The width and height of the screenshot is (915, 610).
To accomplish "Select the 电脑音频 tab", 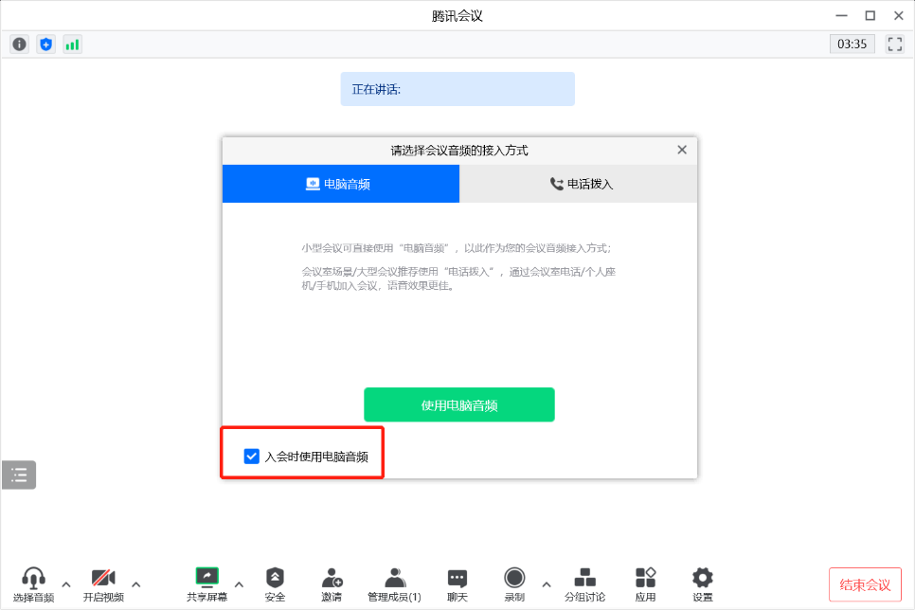I will pos(341,184).
